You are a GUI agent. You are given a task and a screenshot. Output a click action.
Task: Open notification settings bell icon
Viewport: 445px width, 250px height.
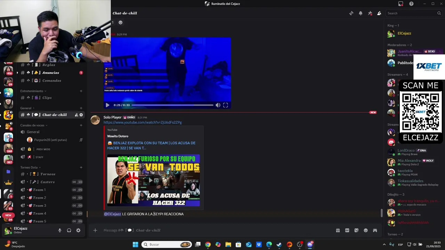[361, 13]
